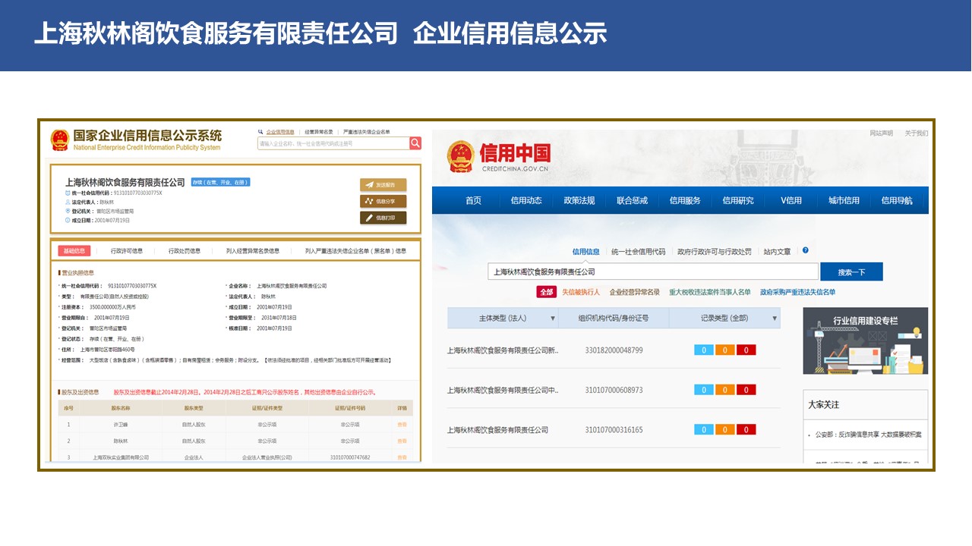This screenshot has height=546, width=972.
Task: Click the 网站声明 link
Action: [882, 133]
